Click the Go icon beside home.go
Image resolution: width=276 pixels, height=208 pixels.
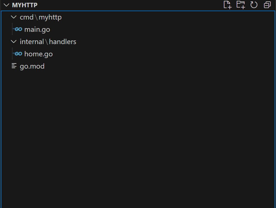(x=18, y=54)
